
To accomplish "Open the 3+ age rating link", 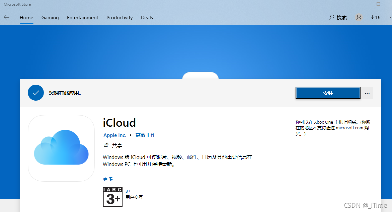I will pos(128,191).
